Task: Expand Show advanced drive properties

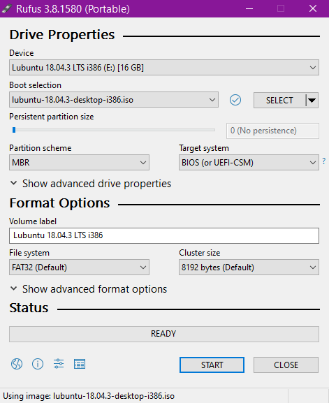Action: (x=91, y=184)
